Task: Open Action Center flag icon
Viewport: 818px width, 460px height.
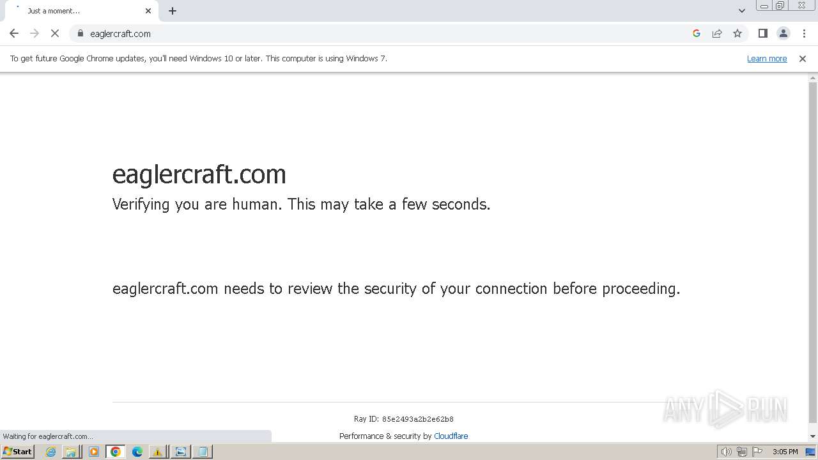Action: 757,452
